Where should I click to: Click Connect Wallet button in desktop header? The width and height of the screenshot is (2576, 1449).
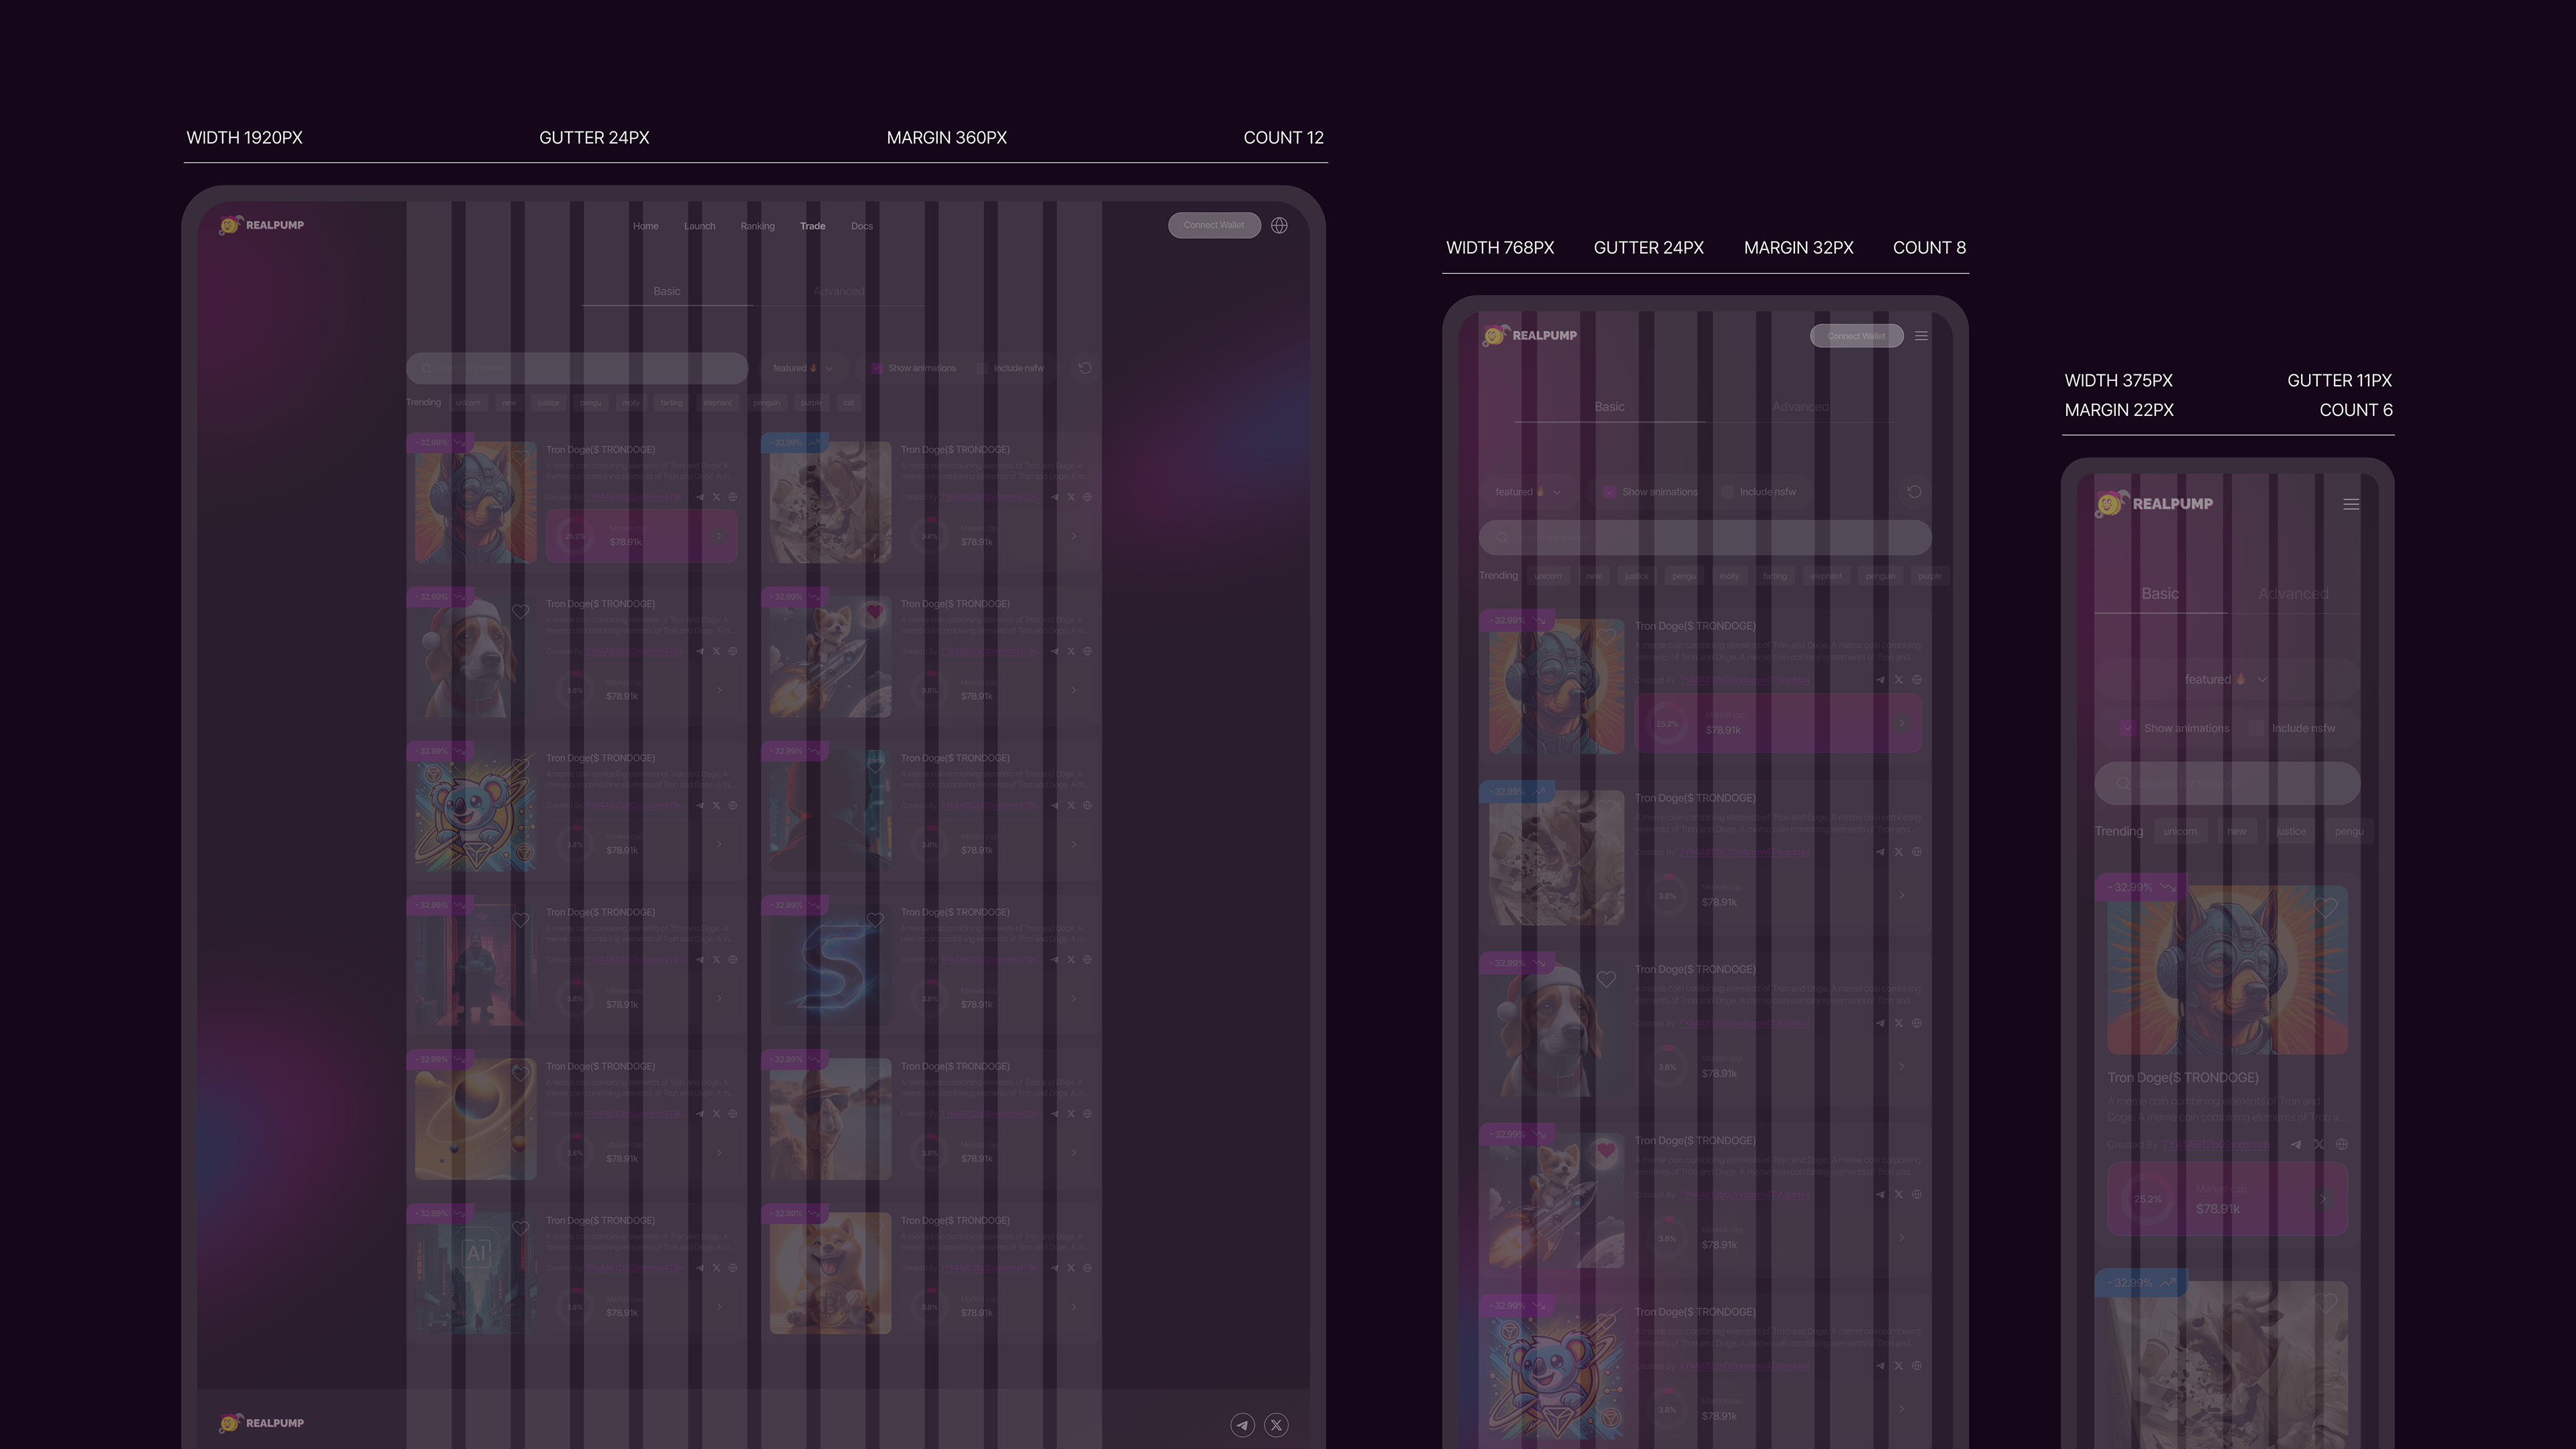click(x=1214, y=225)
